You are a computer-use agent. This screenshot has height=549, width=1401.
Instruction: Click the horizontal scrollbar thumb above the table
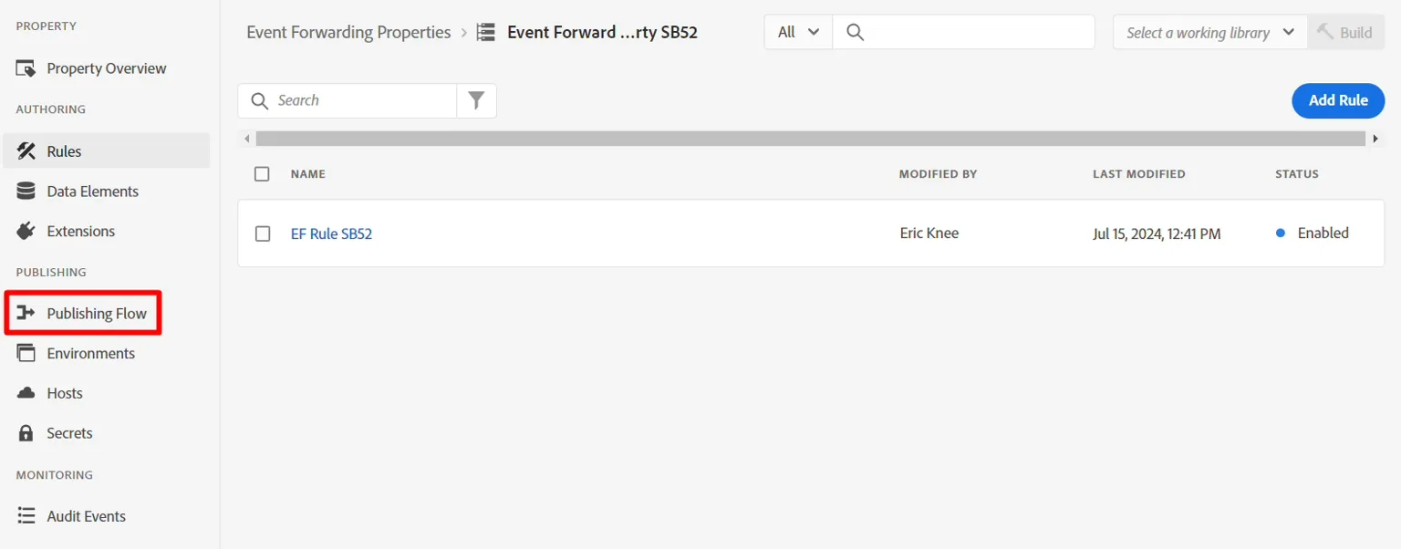[x=811, y=139]
